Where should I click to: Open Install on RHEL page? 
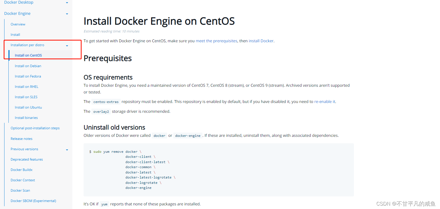click(x=26, y=87)
